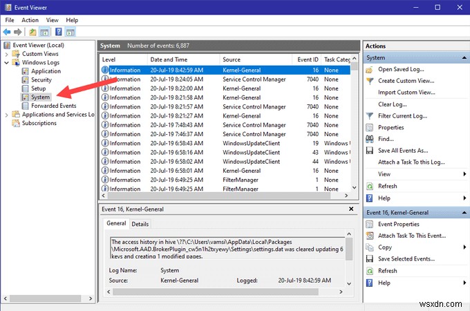Image resolution: width=470 pixels, height=311 pixels.
Task: Click the Forward arrow toolbar icon
Action: [x=18, y=32]
